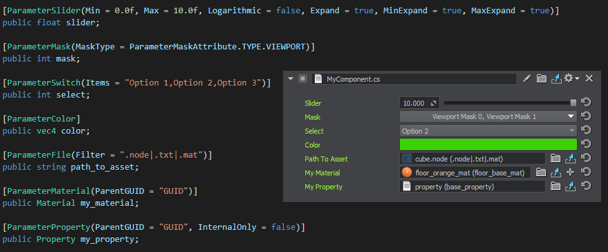The width and height of the screenshot is (608, 252).
Task: Open folder icon in MyComponent.cs header
Action: (x=541, y=79)
